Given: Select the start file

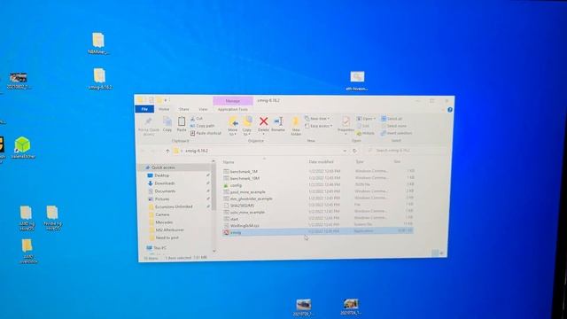Looking at the screenshot, I should coord(234,219).
